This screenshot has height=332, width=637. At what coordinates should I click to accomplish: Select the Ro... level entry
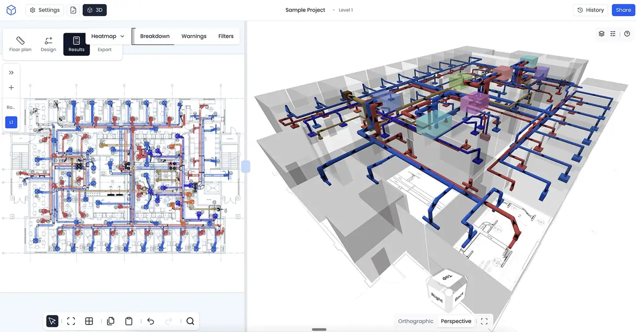(x=11, y=107)
